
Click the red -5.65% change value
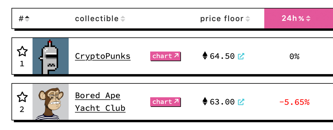click(294, 102)
